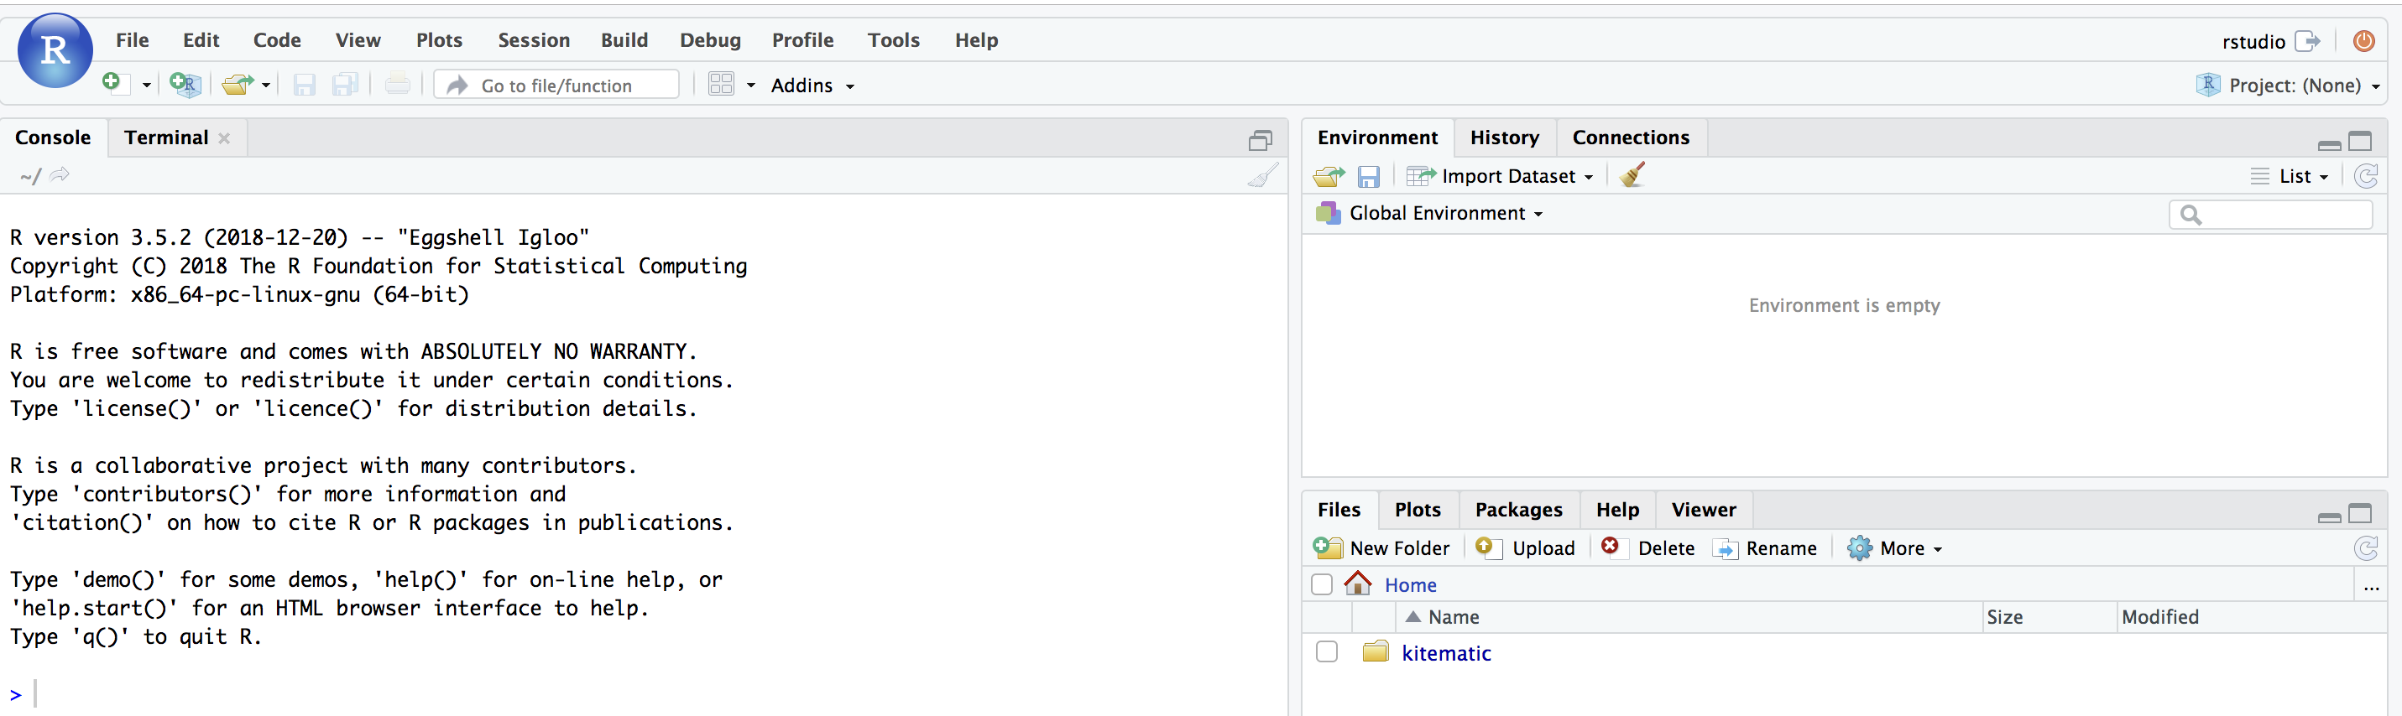Open the New File dropdown arrow
Screen dimensions: 2402x716
coord(146,86)
